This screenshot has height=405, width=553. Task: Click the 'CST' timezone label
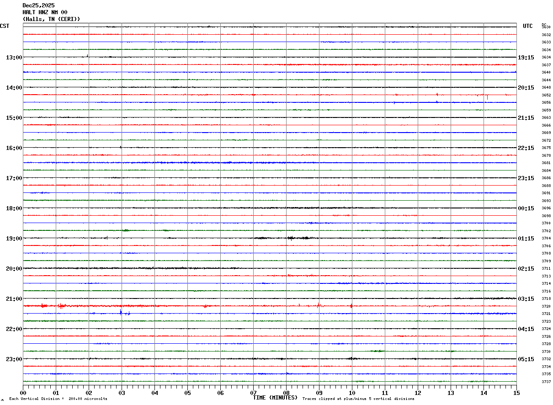point(5,26)
